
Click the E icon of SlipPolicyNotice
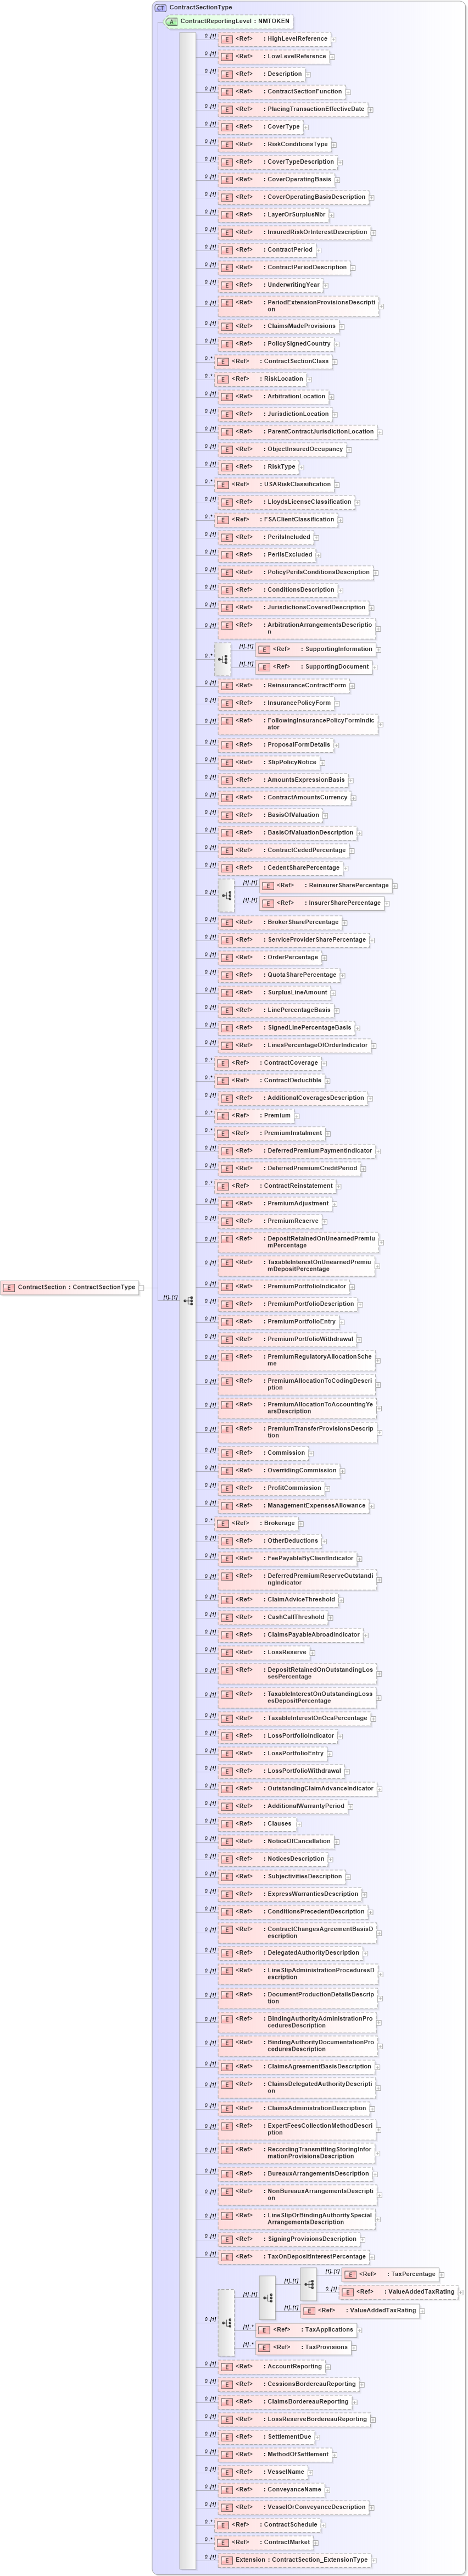coord(227,762)
